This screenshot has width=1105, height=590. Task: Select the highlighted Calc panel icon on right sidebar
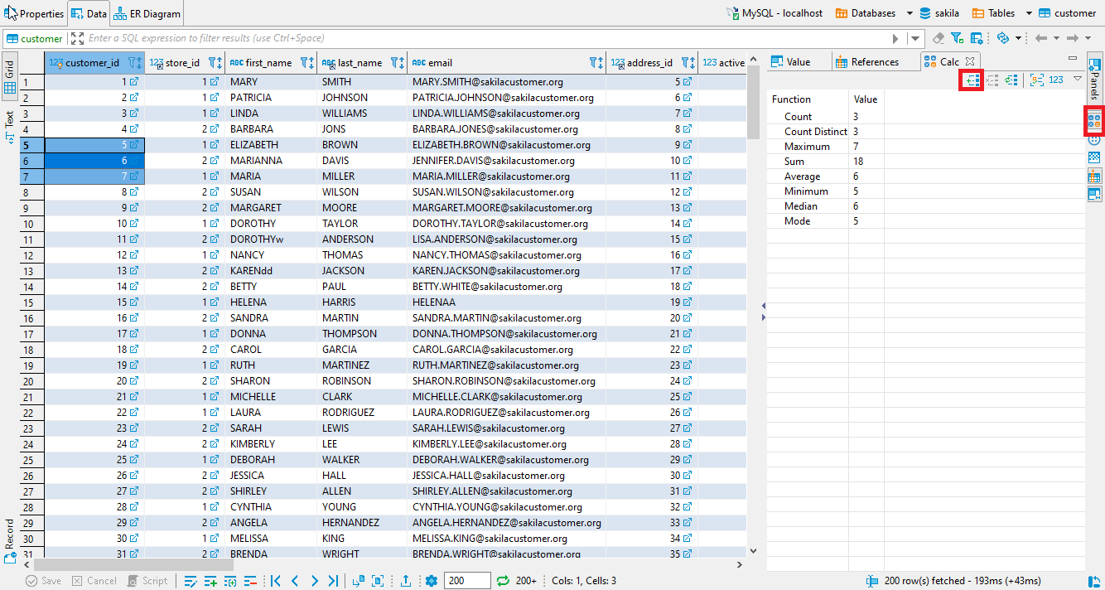click(1095, 121)
